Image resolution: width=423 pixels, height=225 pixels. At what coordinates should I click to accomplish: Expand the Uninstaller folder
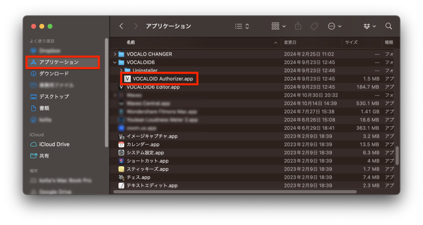(x=121, y=71)
